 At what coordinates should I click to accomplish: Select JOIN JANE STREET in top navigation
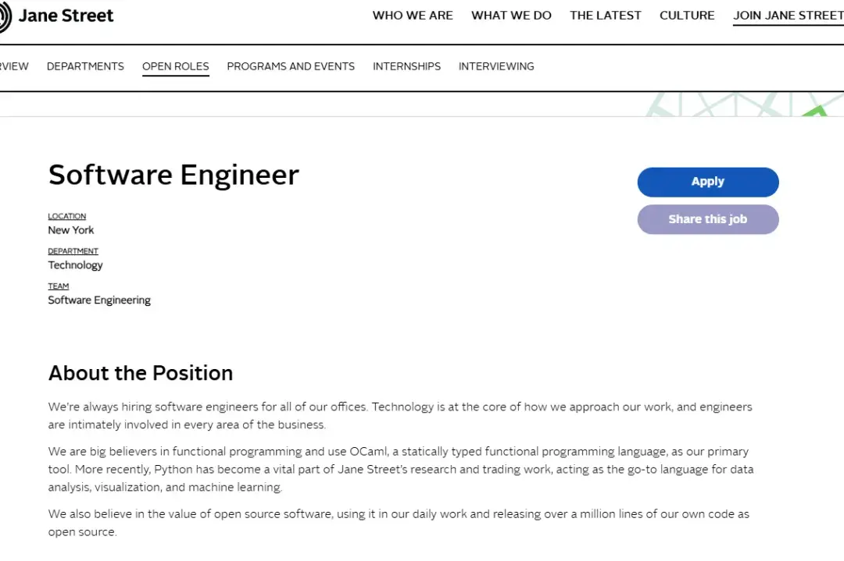pos(788,16)
